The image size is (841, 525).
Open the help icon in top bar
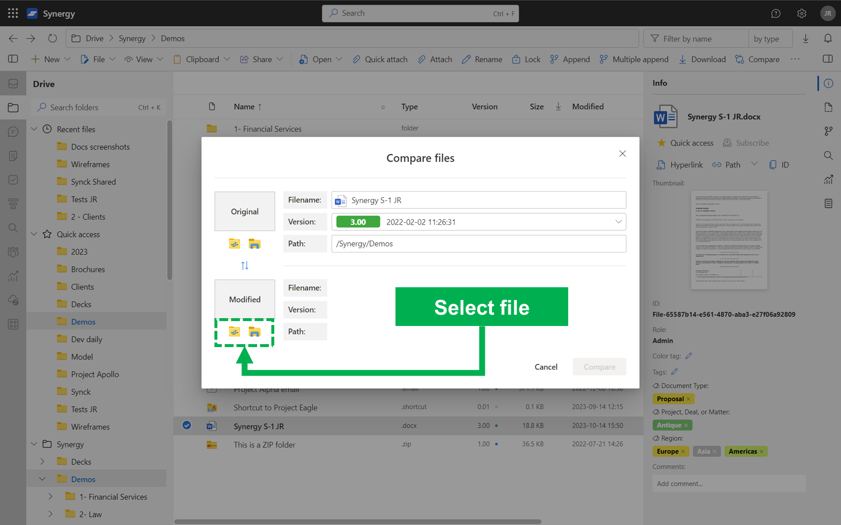pyautogui.click(x=776, y=13)
